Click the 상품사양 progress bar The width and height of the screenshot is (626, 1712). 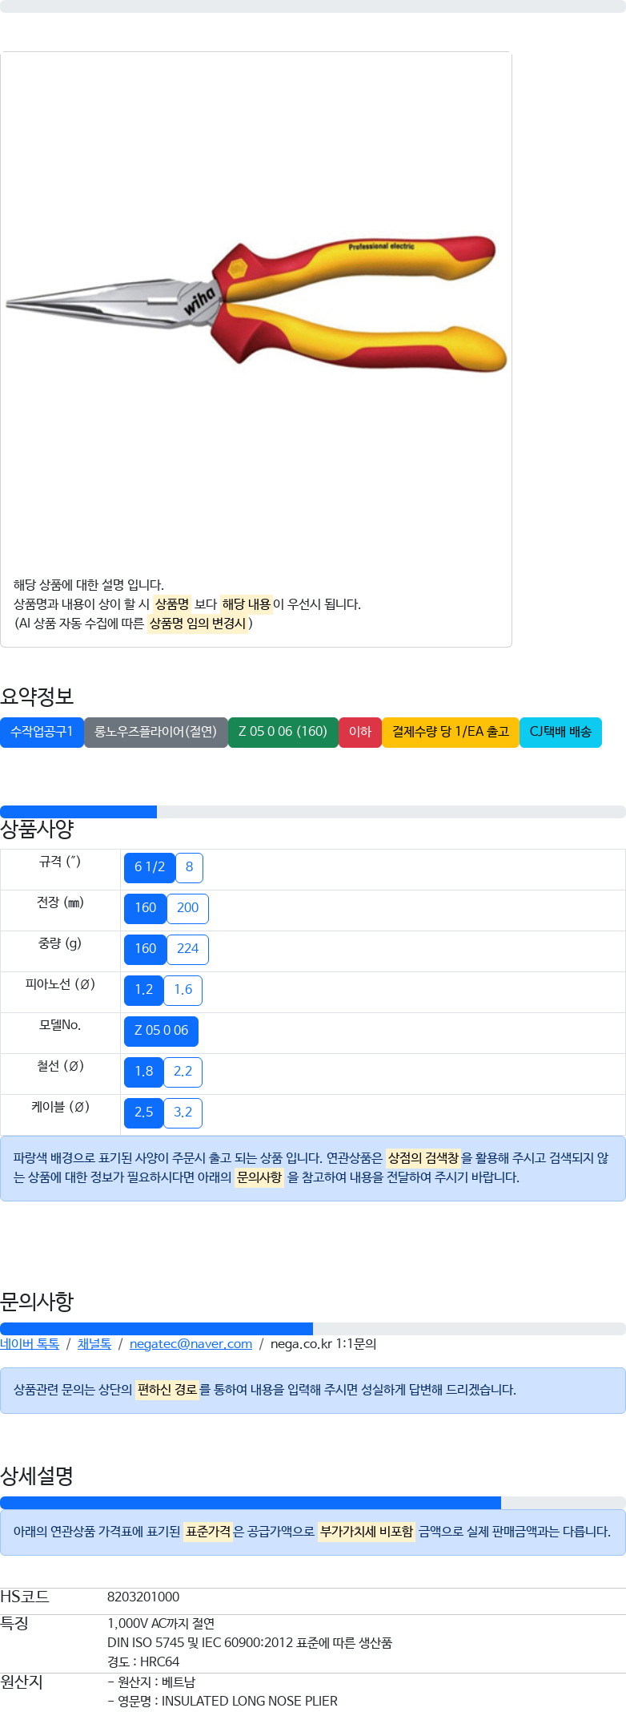313,812
